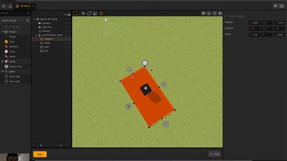The height and width of the screenshot is (161, 287).
Task: Collapse the Level Section: Start node
Action: pos(36,35)
